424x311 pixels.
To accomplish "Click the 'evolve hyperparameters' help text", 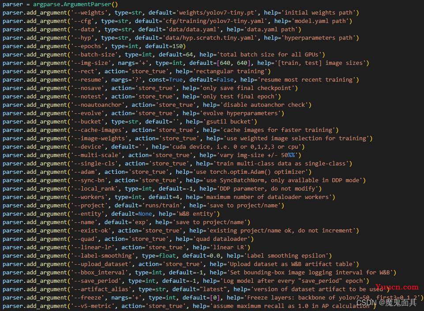I will click(240, 113).
